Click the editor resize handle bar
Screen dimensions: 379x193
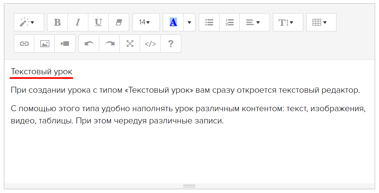tap(189, 186)
